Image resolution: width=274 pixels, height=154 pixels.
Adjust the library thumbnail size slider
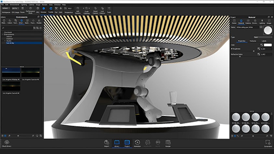[18, 136]
